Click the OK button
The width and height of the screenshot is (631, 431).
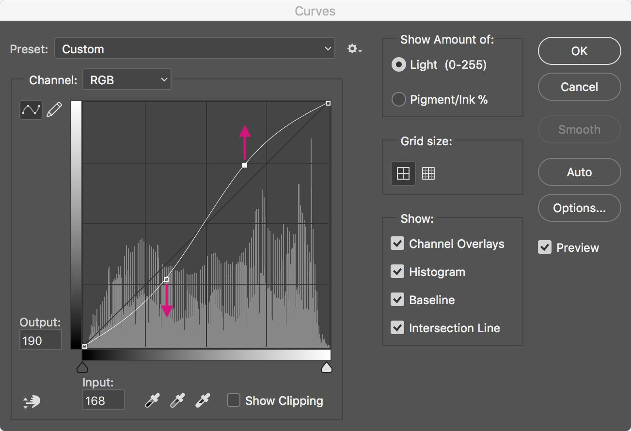pos(579,51)
